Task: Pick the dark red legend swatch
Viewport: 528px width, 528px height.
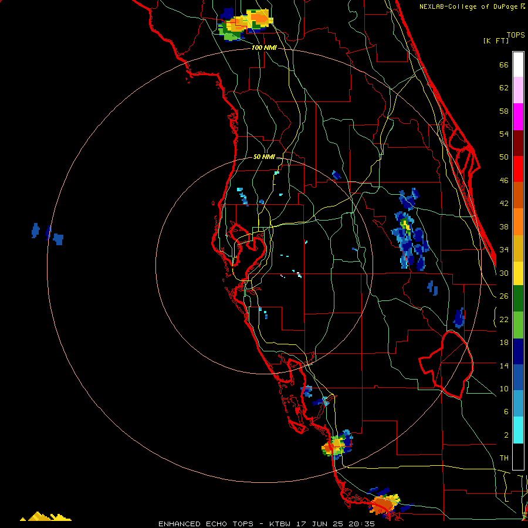Action: click(x=518, y=143)
